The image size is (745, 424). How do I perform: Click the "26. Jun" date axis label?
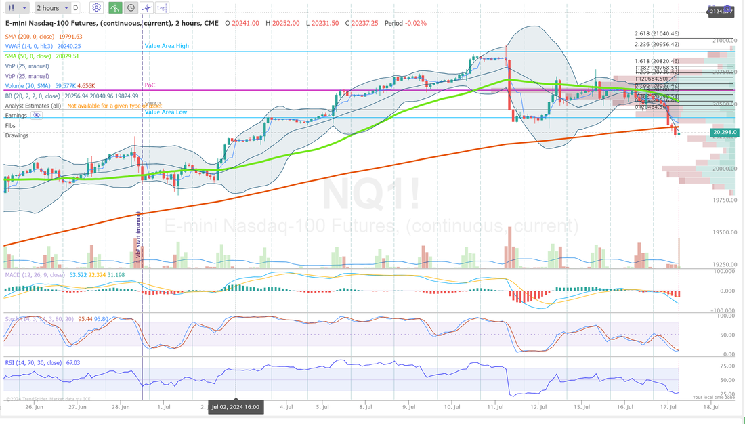35,407
